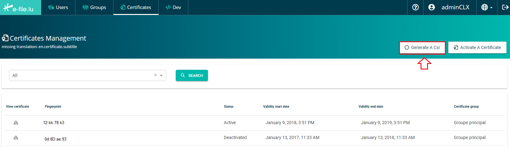The width and height of the screenshot is (510, 148).
Task: Sort by Validity end date column header
Action: click(371, 106)
